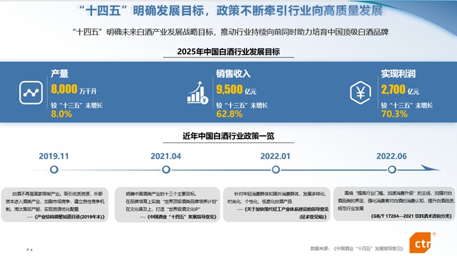Screen dimensions: 457x256
Task: Select the 2019.11 timeline circle marker
Action: click(x=54, y=170)
